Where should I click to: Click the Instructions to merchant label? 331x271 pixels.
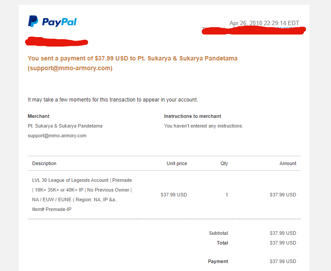(x=192, y=116)
